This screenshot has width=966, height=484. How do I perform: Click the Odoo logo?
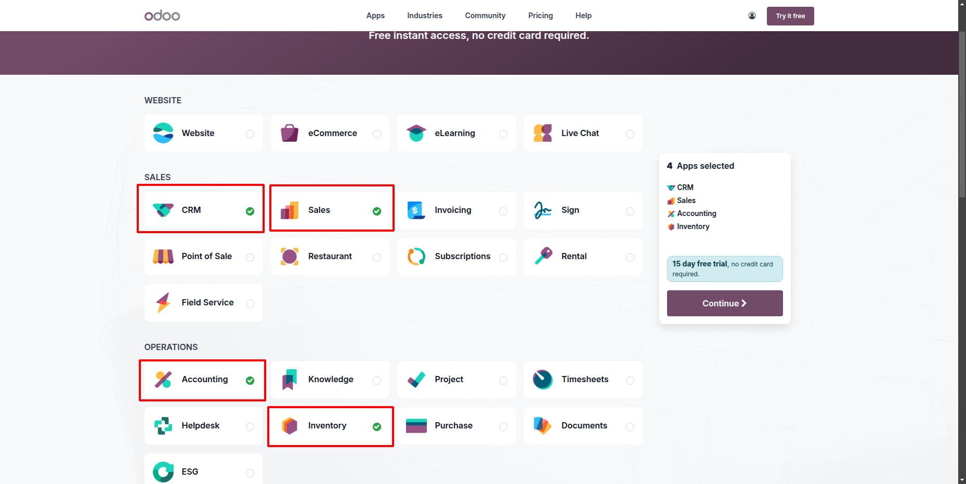[162, 16]
